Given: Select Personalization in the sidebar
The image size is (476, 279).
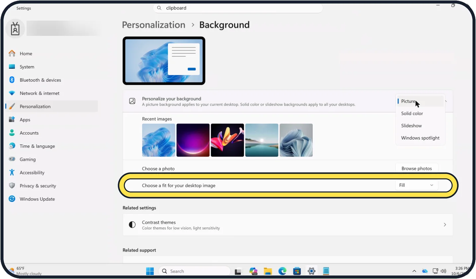Looking at the screenshot, I should 51,106.
